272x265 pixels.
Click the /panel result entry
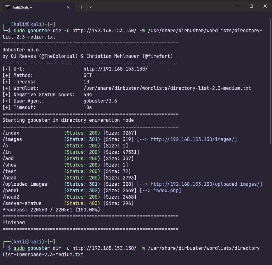pyautogui.click(x=11, y=190)
